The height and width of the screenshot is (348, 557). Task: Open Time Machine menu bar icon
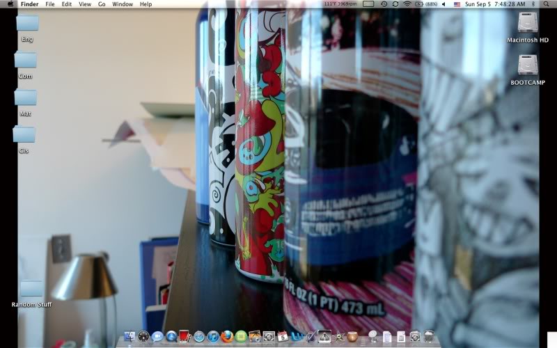tap(384, 4)
